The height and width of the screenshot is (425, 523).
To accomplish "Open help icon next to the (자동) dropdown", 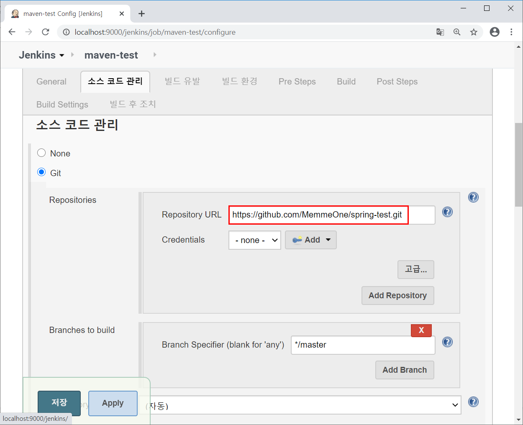I will [473, 402].
